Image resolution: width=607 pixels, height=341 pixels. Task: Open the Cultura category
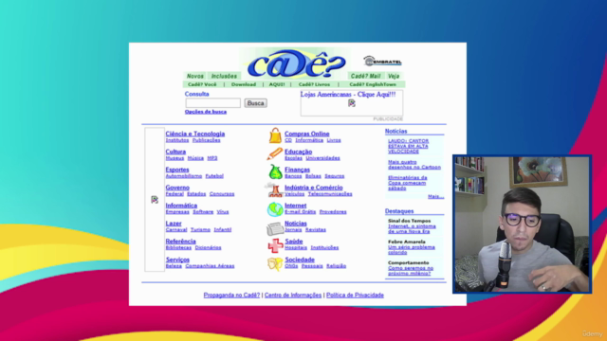point(175,152)
